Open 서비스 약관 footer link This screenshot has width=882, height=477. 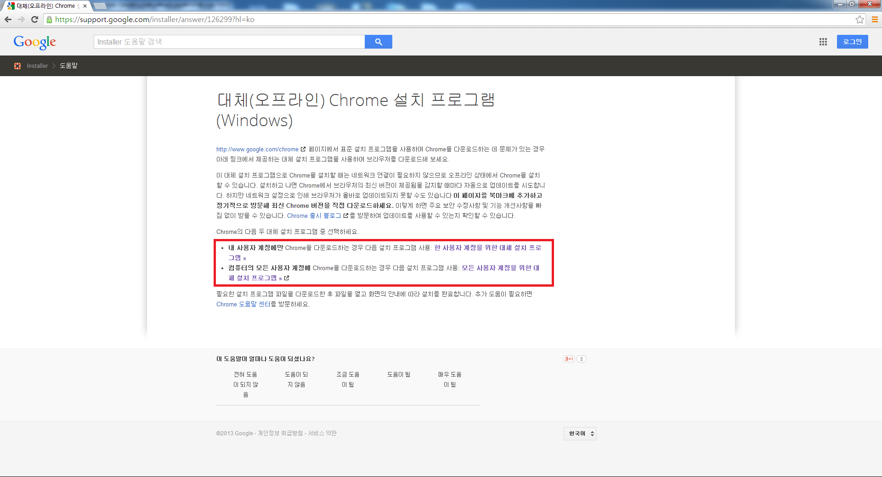click(322, 433)
